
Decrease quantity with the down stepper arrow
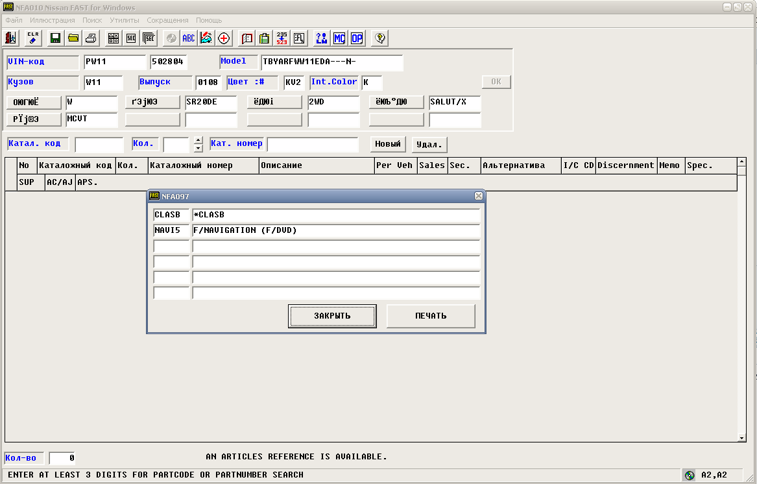click(x=198, y=148)
